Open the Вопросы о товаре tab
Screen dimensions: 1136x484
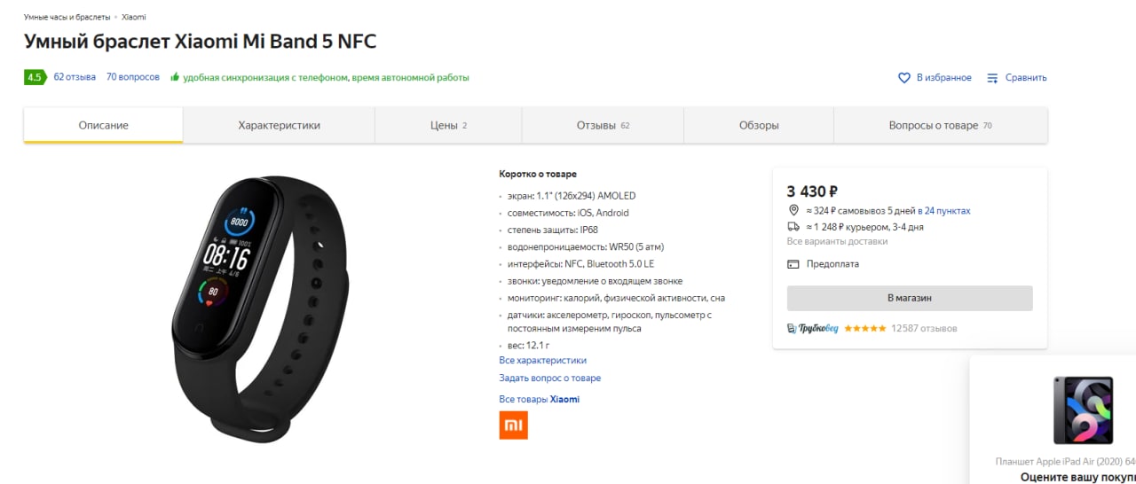click(940, 126)
